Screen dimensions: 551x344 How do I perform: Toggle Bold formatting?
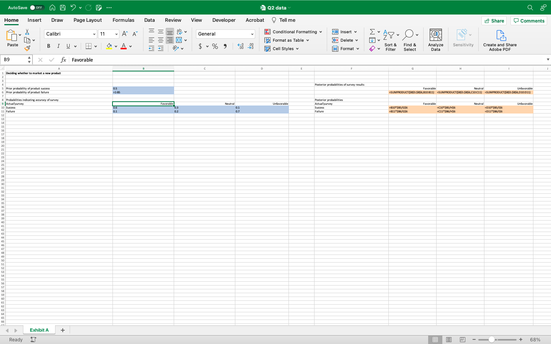pyautogui.click(x=49, y=46)
